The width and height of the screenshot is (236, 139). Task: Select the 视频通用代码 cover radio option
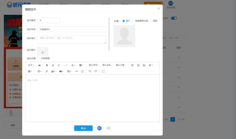133,21
